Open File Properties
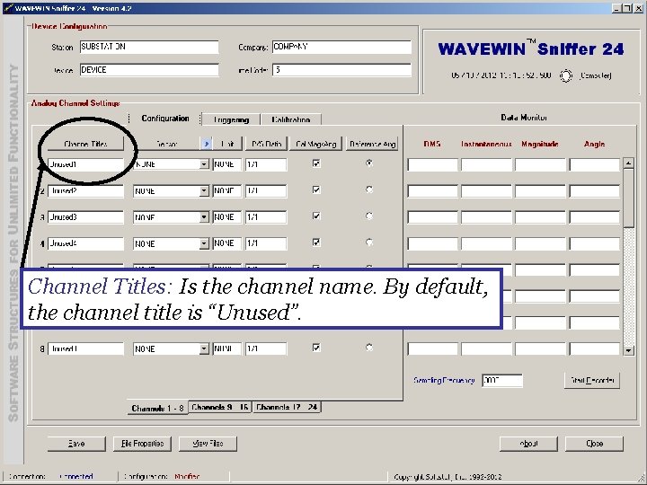Viewport: 647px width, 485px height. pos(142,444)
